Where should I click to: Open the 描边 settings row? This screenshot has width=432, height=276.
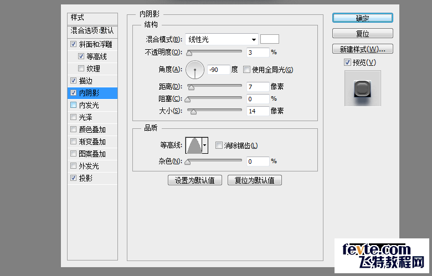(92, 81)
